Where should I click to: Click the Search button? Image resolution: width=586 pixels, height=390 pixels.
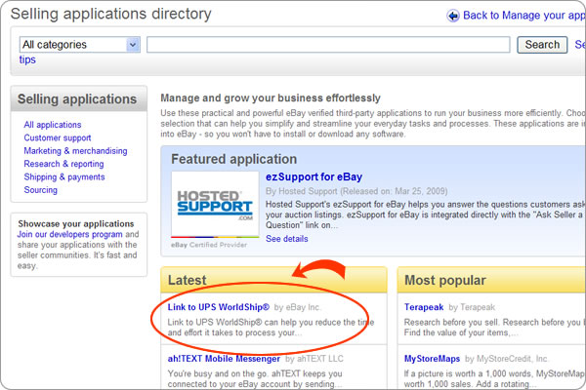[x=542, y=45]
